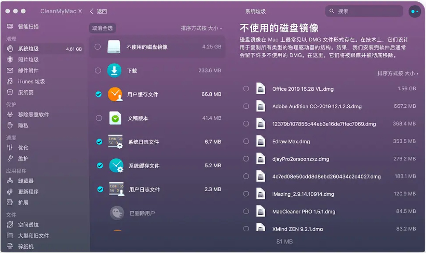The width and height of the screenshot is (426, 253).
Task: Click the 系统缓存文件 teal clock icon
Action: [x=116, y=166]
